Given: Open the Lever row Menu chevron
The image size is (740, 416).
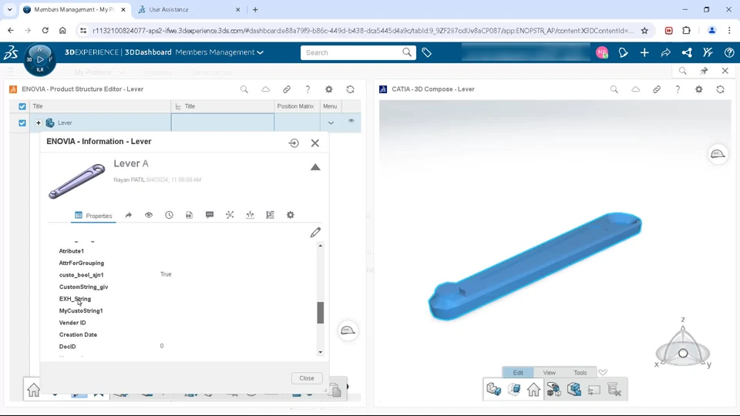Looking at the screenshot, I should point(331,123).
